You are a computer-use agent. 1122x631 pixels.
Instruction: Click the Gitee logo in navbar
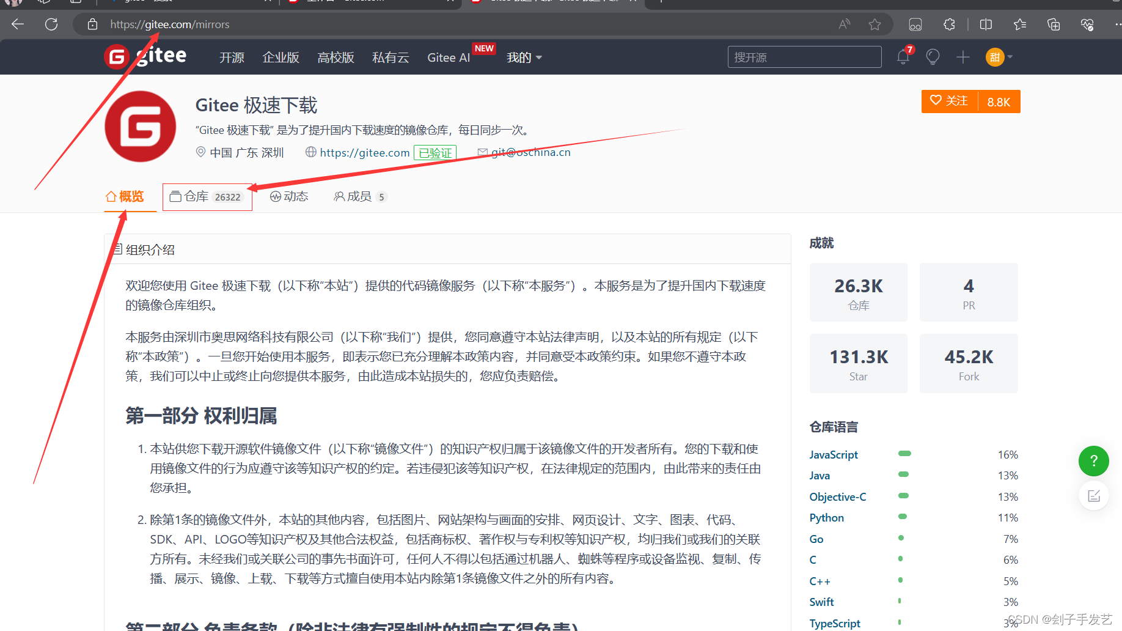pos(145,57)
